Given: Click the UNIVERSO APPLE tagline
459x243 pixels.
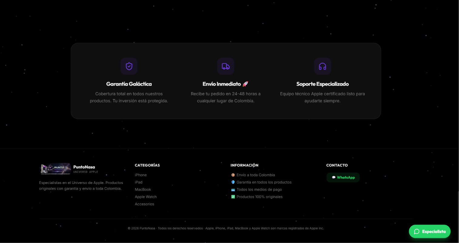Looking at the screenshot, I should [x=86, y=172].
